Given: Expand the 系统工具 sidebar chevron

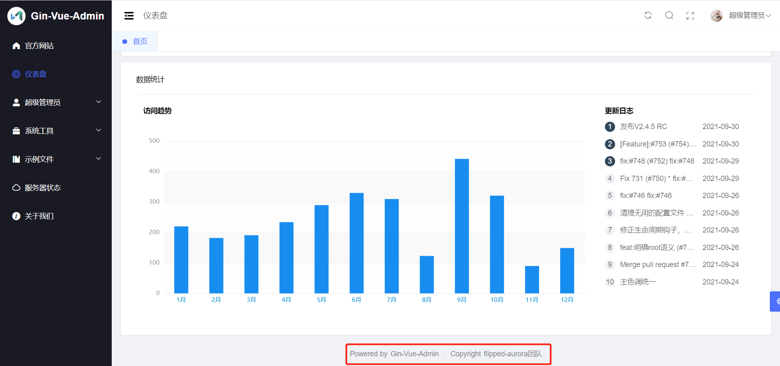Looking at the screenshot, I should [98, 130].
